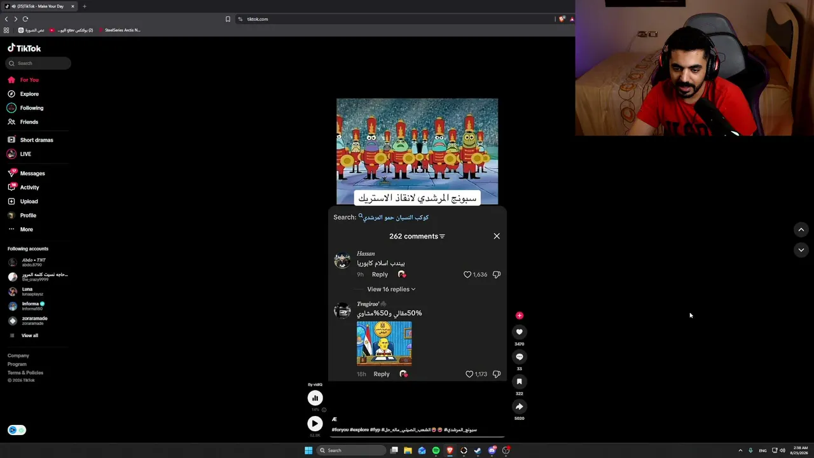
Task: Open Terms & Policies footer link
Action: 25,373
